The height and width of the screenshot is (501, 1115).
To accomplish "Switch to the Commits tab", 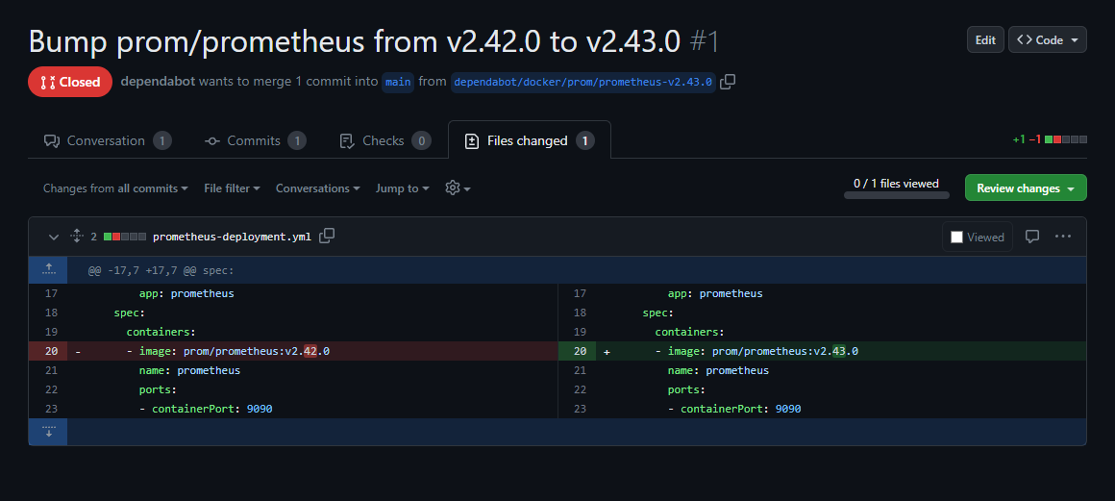I will 255,141.
